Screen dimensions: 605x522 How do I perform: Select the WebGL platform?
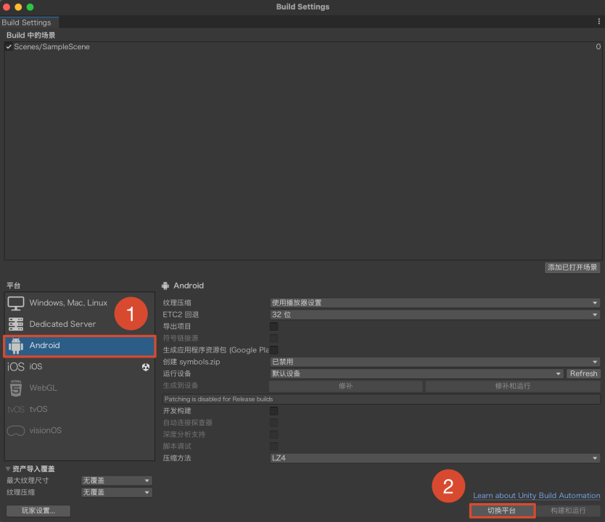coord(80,388)
